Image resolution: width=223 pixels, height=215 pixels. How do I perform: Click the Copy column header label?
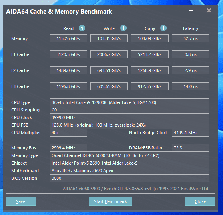click(150, 29)
